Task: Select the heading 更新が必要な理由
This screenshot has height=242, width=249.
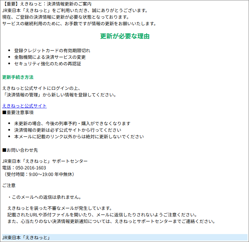Action: point(125,36)
